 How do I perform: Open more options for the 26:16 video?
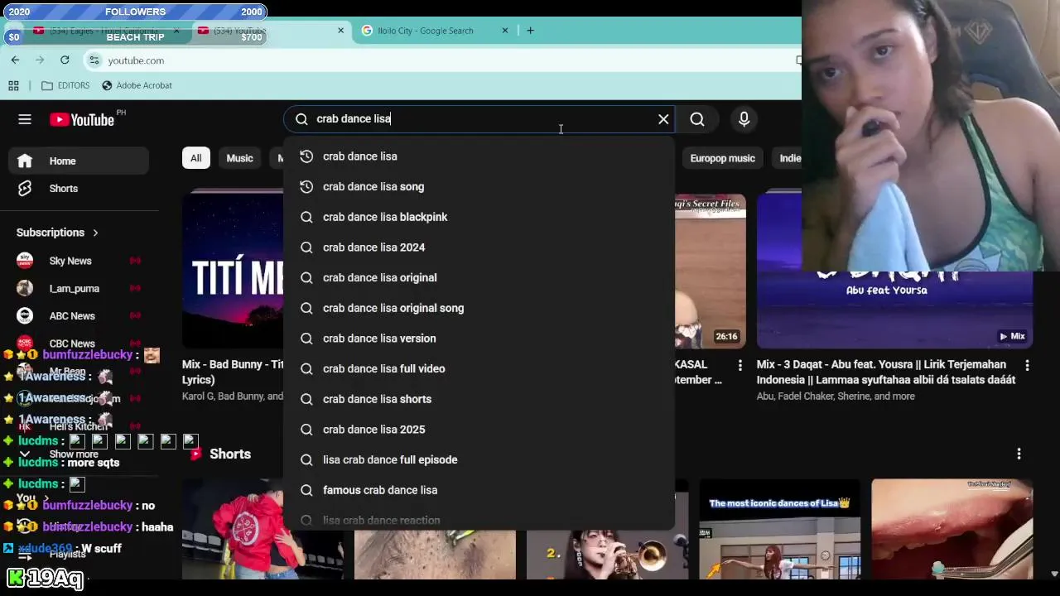(x=740, y=365)
